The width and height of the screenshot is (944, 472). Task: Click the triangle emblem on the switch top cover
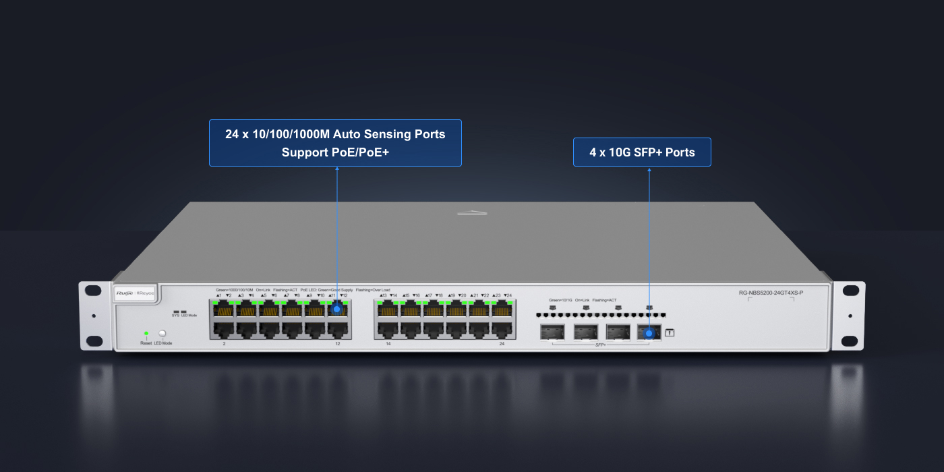(472, 213)
